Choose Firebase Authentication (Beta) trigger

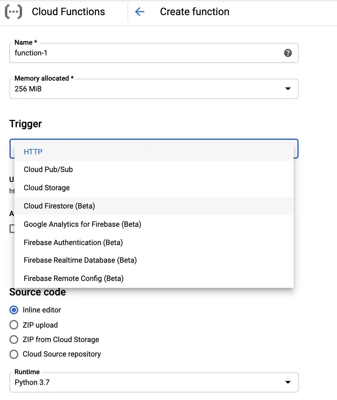tap(154, 243)
